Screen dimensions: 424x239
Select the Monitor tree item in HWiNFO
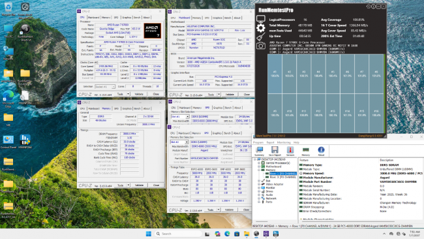270,187
